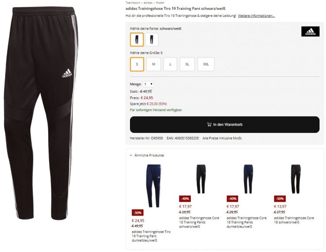Screen dimensions: 326x252
Task: Click the shopping cart icon in Warenkorb button
Action: click(209, 124)
